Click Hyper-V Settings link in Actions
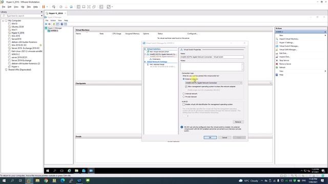The width and height of the screenshot is (328, 184). [x=286, y=42]
